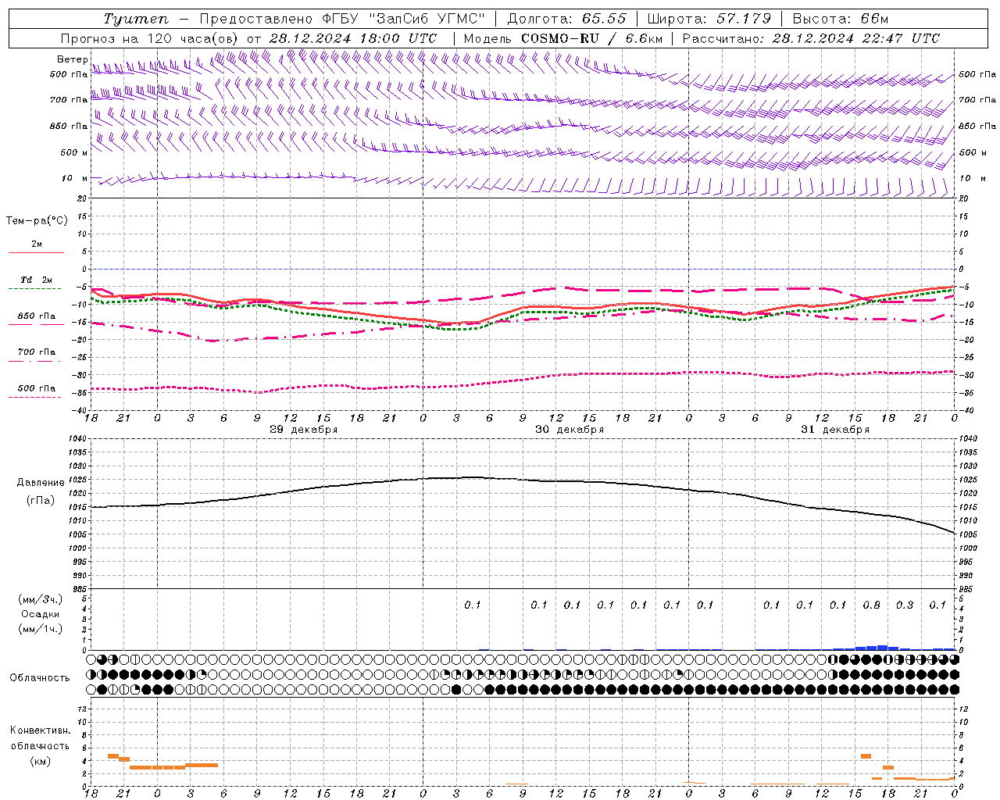This screenshot has width=1000, height=800.
Task: Click the 31 декабря date label
Action: coord(835,430)
